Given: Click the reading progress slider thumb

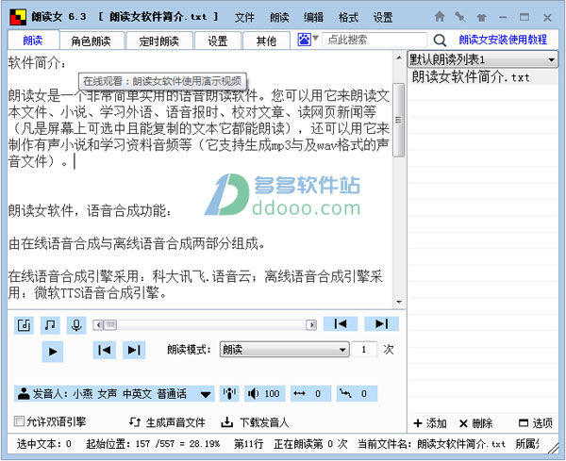Looking at the screenshot, I should pos(110,325).
